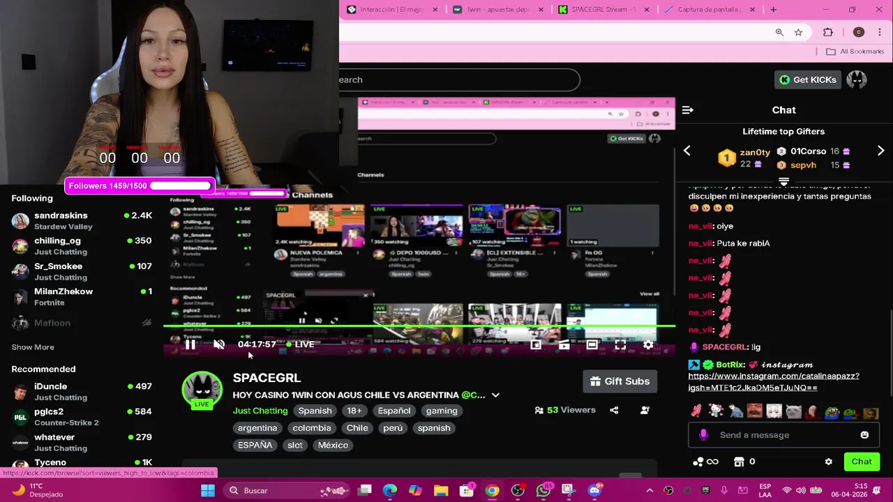Open channel points infinity icon
Screen dimensions: 893x502
tap(705, 462)
